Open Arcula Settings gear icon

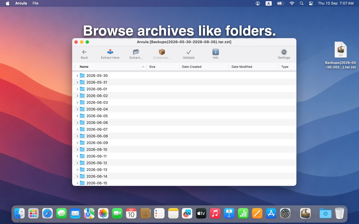[x=284, y=52]
